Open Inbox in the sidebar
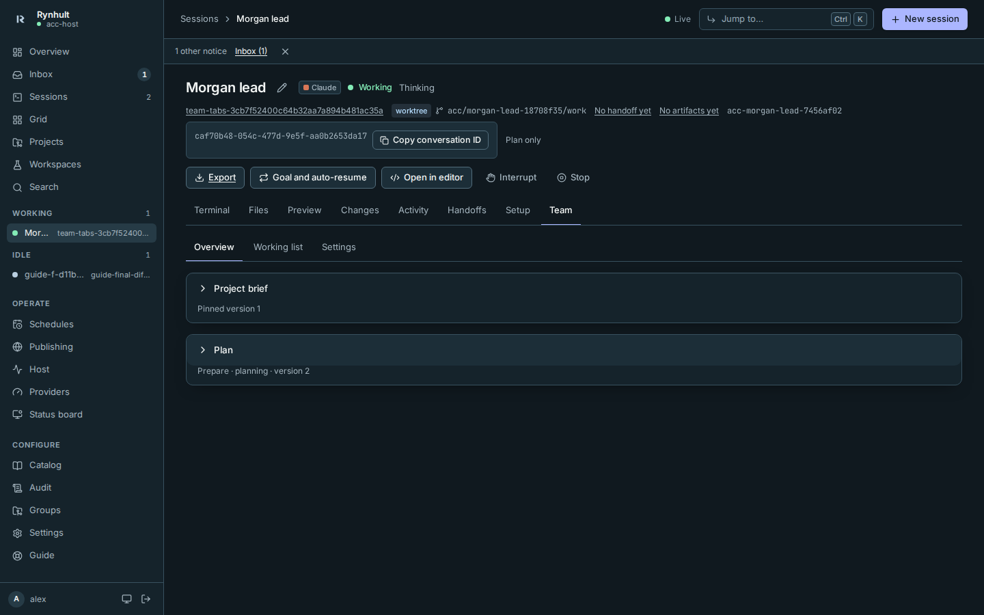 [81, 74]
